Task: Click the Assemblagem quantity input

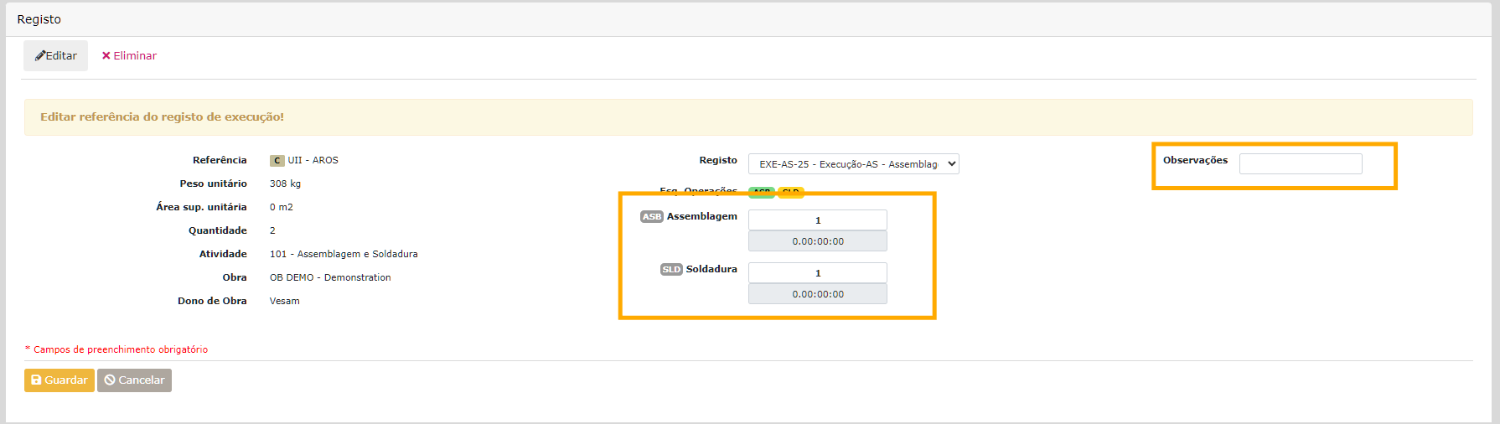Action: 817,220
